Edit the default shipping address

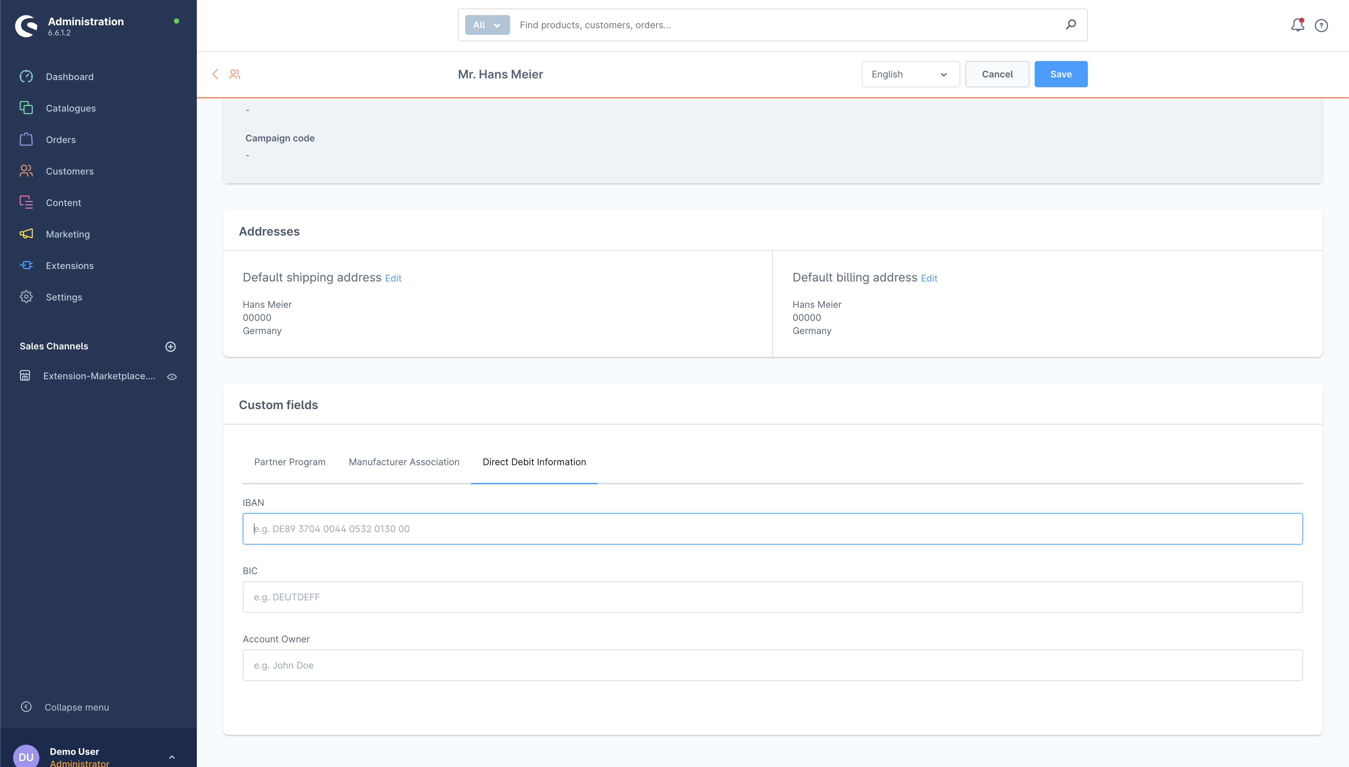click(393, 278)
